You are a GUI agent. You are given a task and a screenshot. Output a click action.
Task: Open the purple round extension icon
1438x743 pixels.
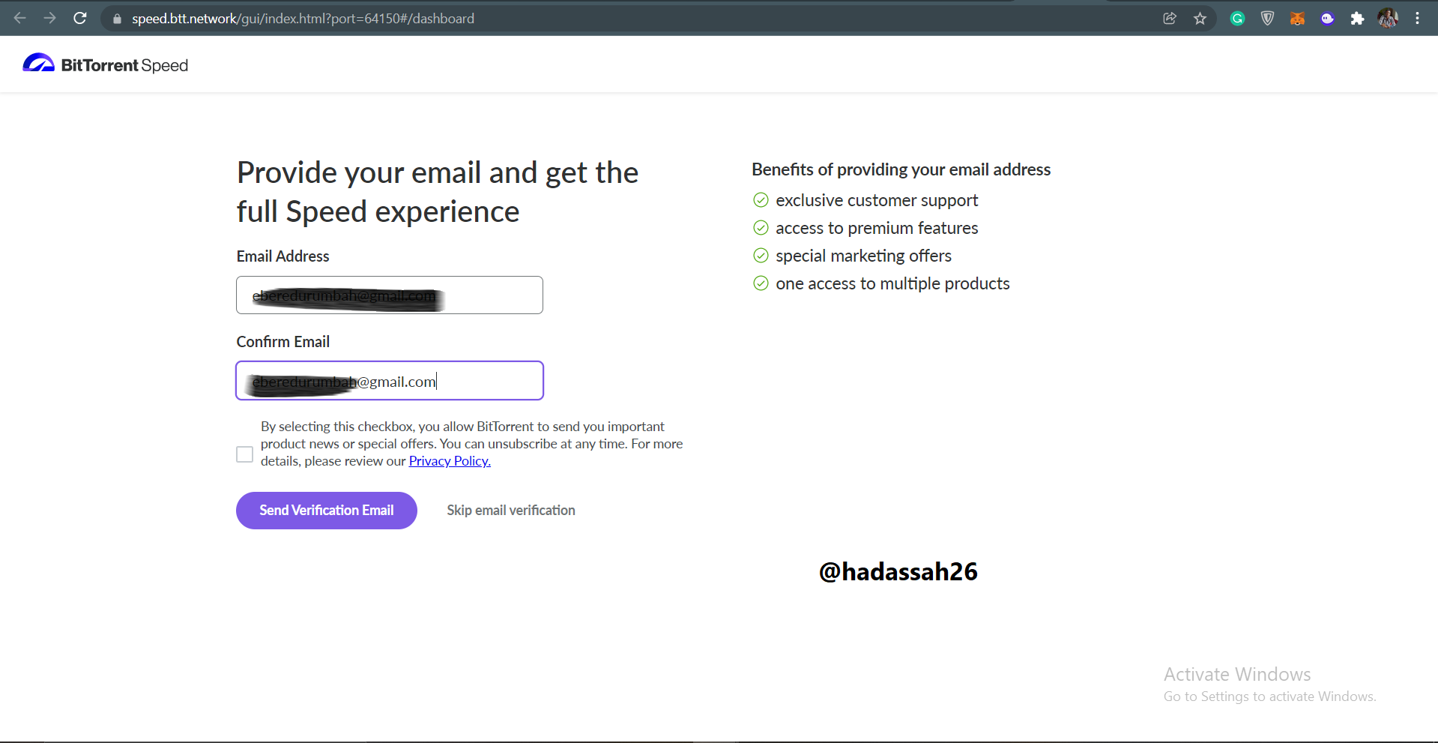pos(1327,19)
